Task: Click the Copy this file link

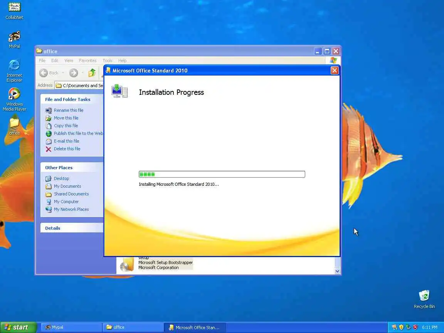Action: point(66,126)
